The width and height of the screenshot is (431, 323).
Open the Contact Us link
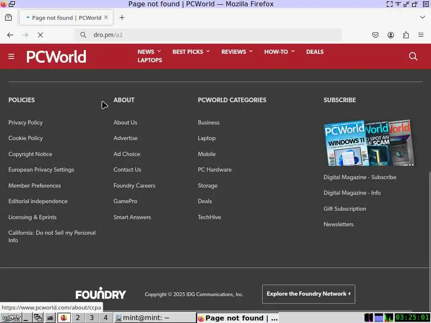coord(127,170)
